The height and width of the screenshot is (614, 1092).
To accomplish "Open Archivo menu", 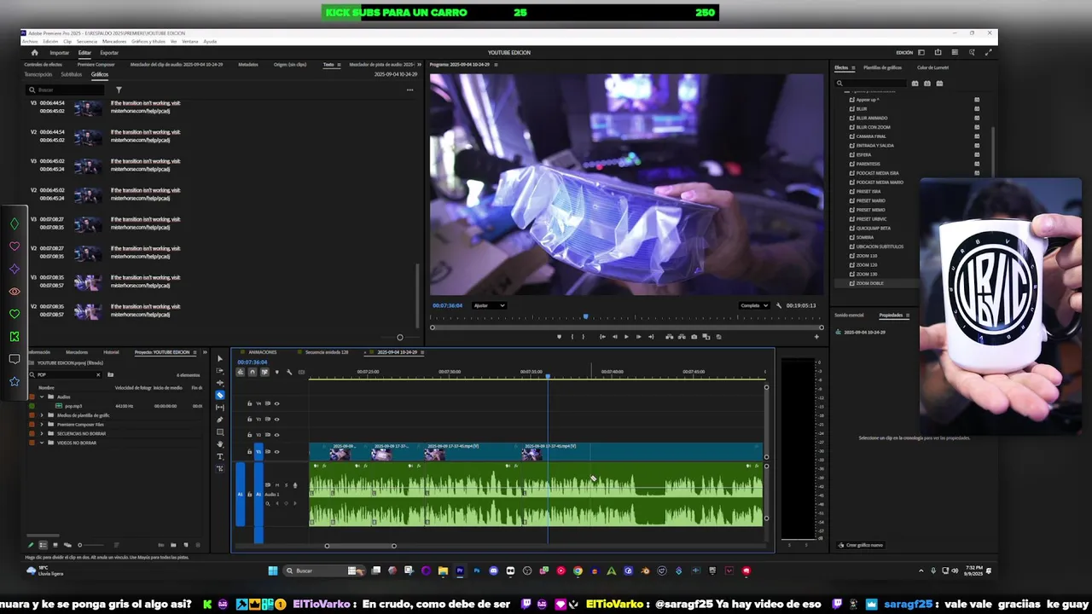I will 30,41.
